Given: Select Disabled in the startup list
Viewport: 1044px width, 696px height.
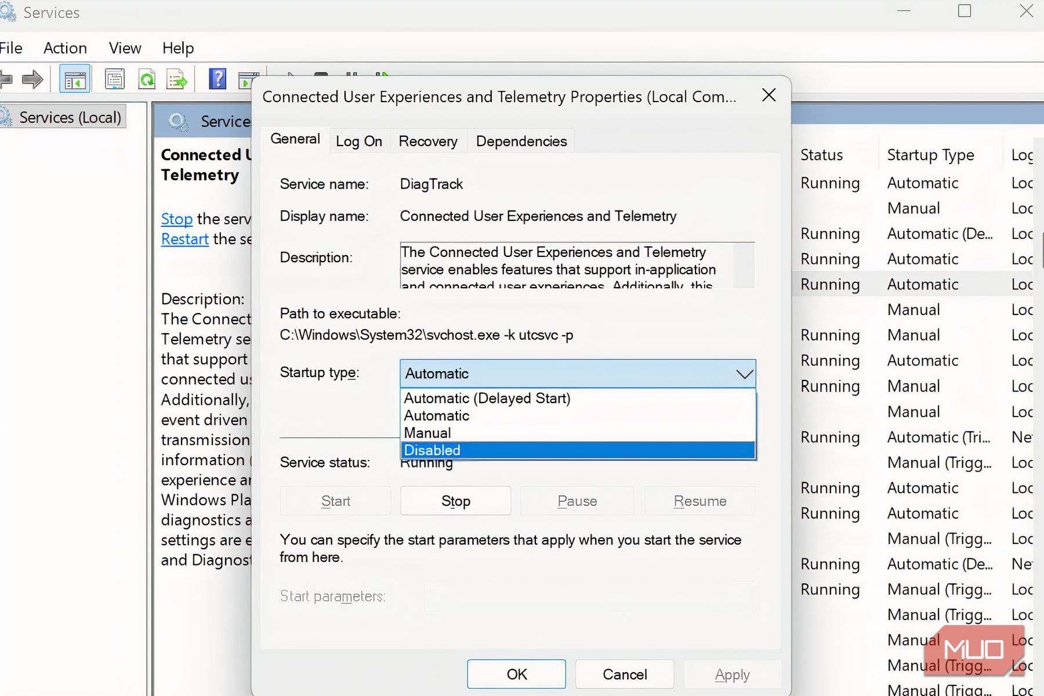Looking at the screenshot, I should click(x=578, y=450).
